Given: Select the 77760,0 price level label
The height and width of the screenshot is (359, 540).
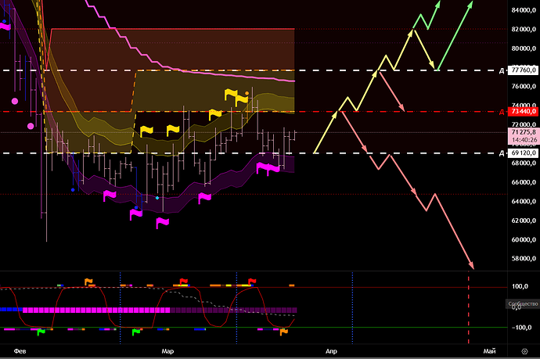Looking at the screenshot, I should coord(519,70).
